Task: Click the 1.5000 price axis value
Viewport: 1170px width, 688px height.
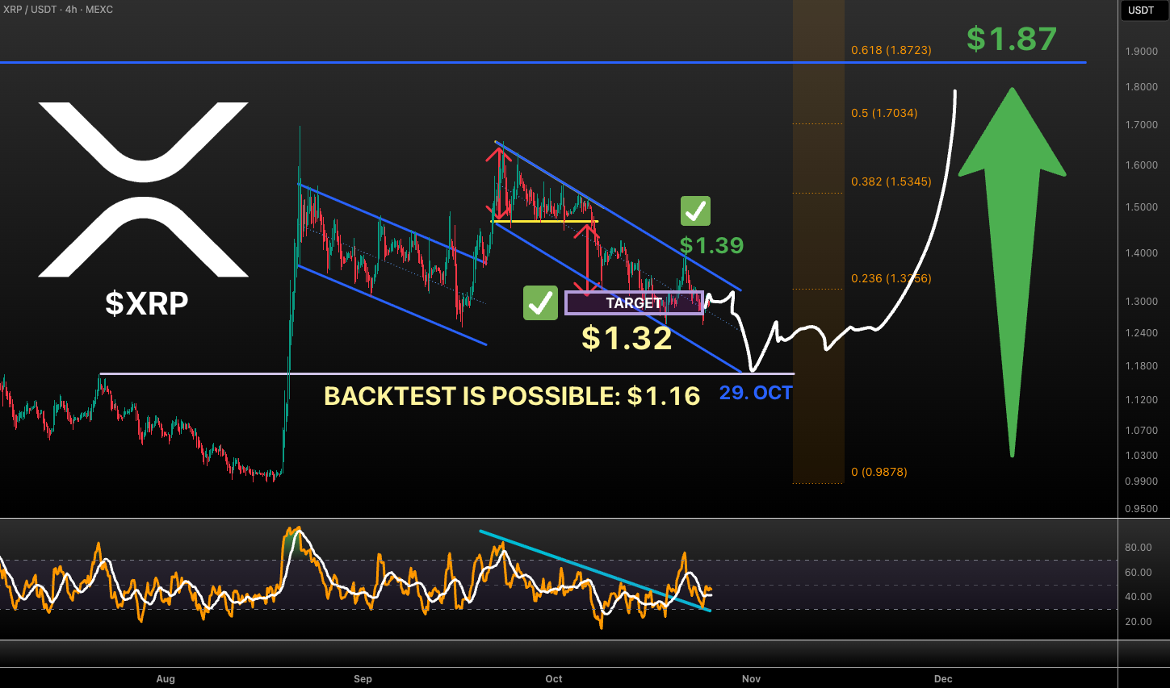Action: pyautogui.click(x=1142, y=207)
